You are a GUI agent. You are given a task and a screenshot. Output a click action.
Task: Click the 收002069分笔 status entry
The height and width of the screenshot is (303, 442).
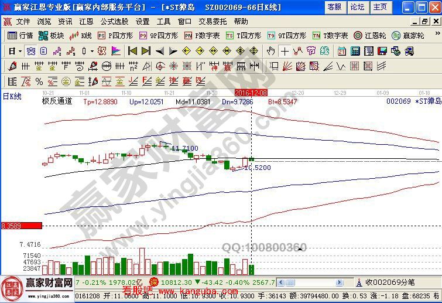[x=390, y=282]
